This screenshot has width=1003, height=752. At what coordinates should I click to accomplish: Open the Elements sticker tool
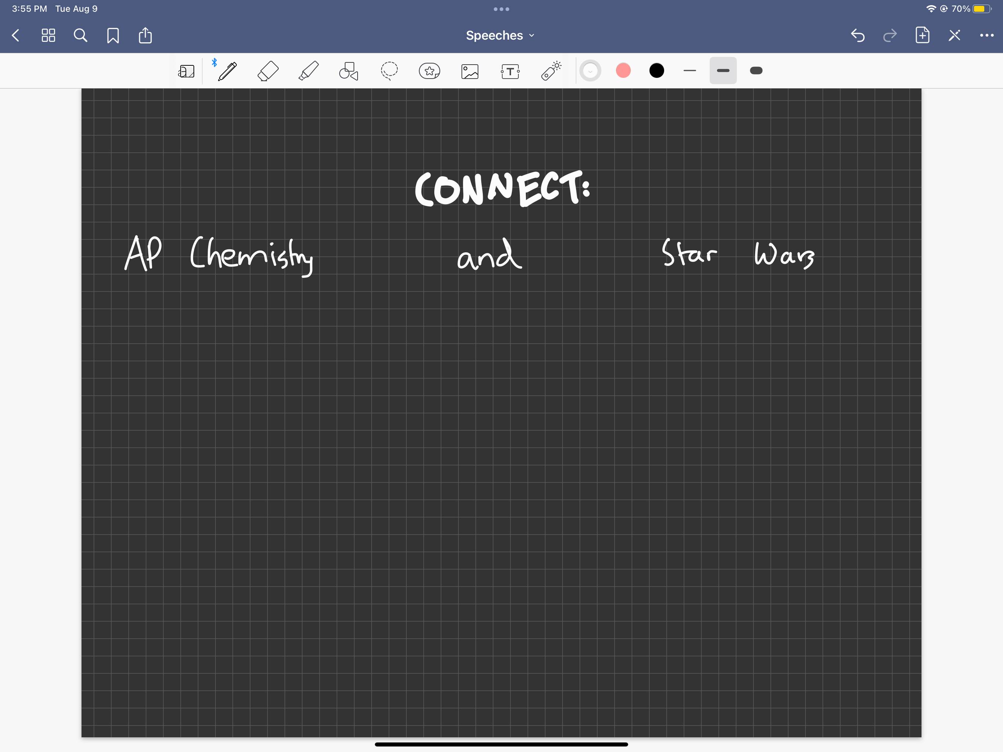(430, 71)
